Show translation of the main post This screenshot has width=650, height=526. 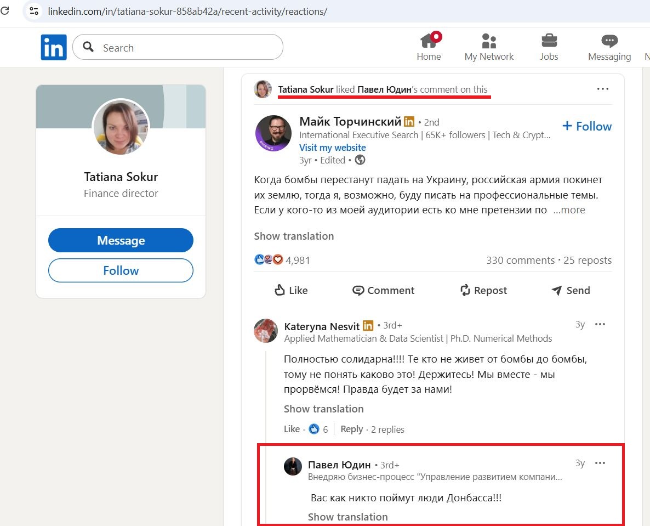(x=294, y=236)
